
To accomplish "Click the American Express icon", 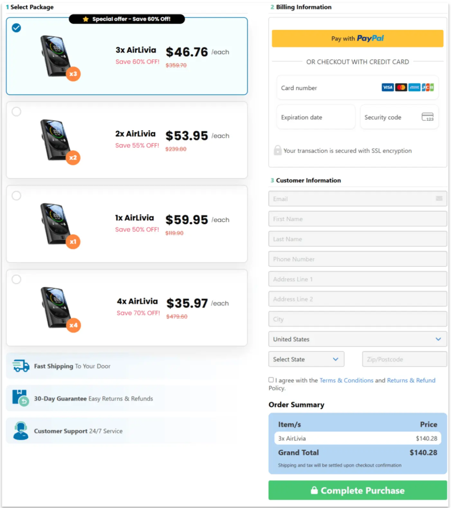I will [414, 87].
